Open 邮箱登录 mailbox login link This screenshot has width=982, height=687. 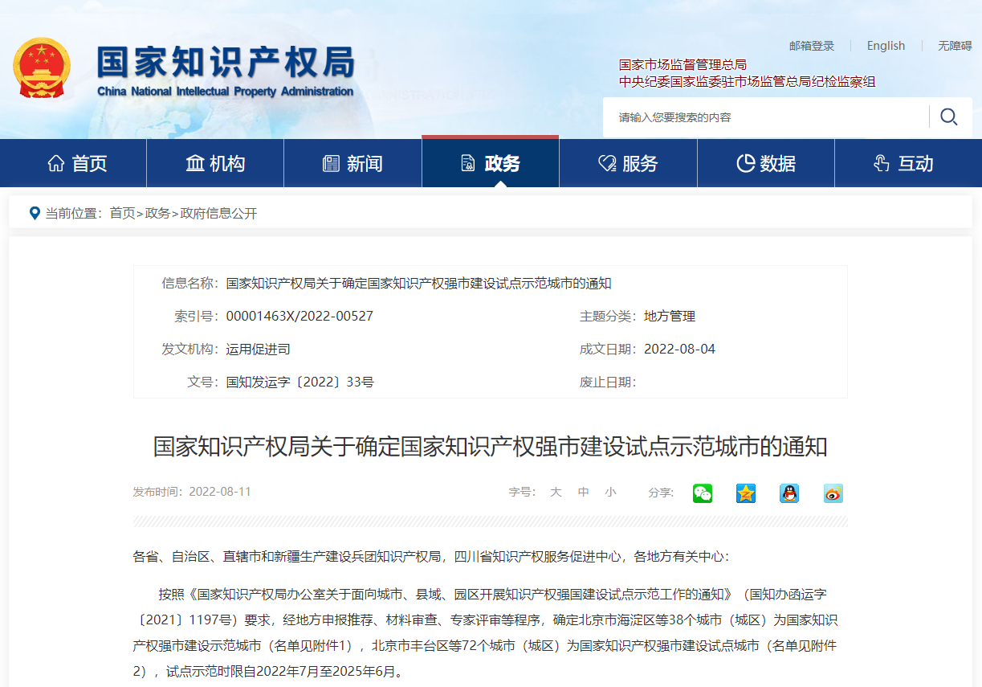tap(812, 46)
